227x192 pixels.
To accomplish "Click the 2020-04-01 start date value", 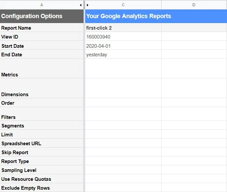I will click(123, 45).
